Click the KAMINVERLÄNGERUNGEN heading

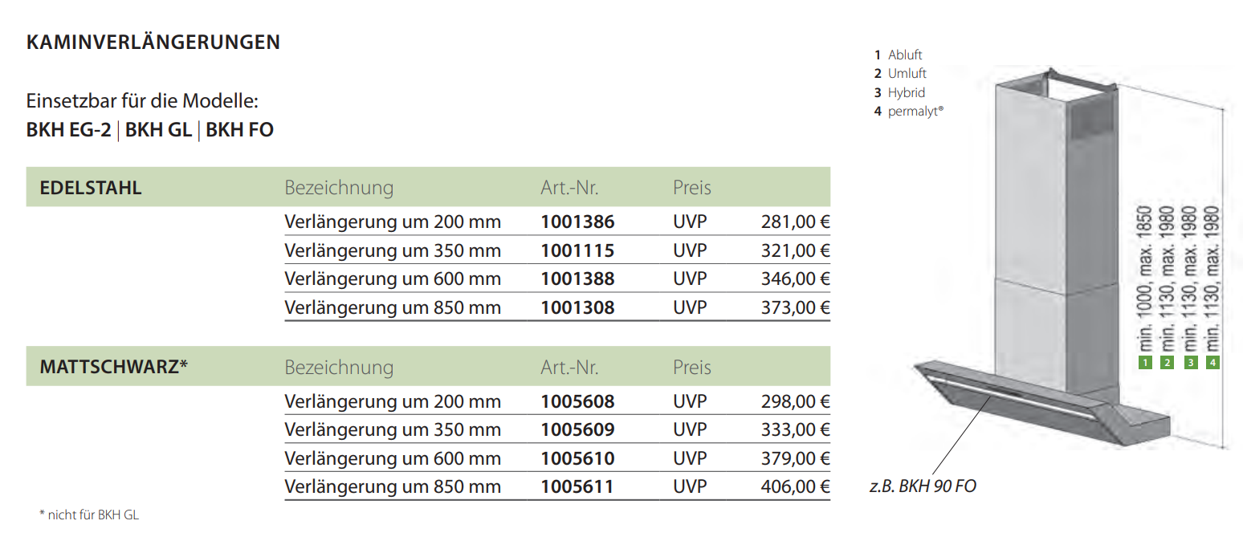[x=153, y=43]
